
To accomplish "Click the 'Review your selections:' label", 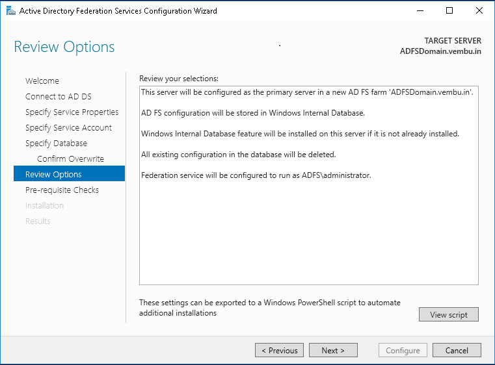I will point(179,79).
